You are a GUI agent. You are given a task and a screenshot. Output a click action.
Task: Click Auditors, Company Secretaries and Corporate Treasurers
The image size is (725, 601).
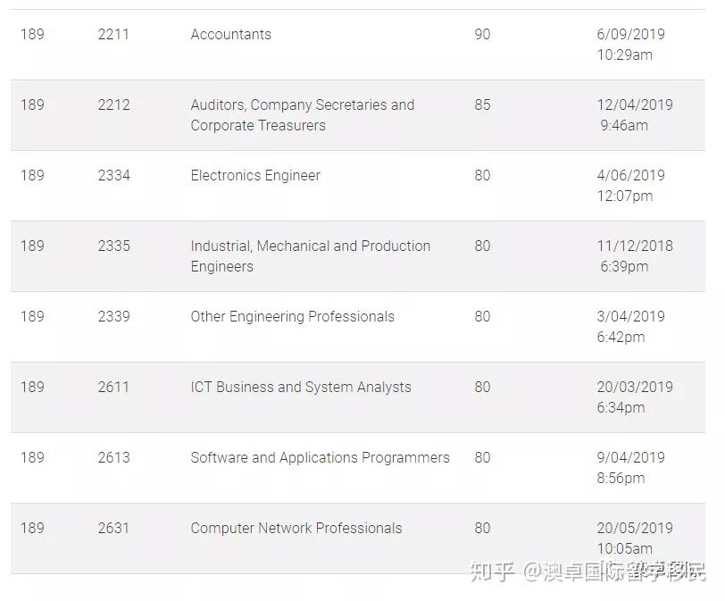click(x=302, y=114)
